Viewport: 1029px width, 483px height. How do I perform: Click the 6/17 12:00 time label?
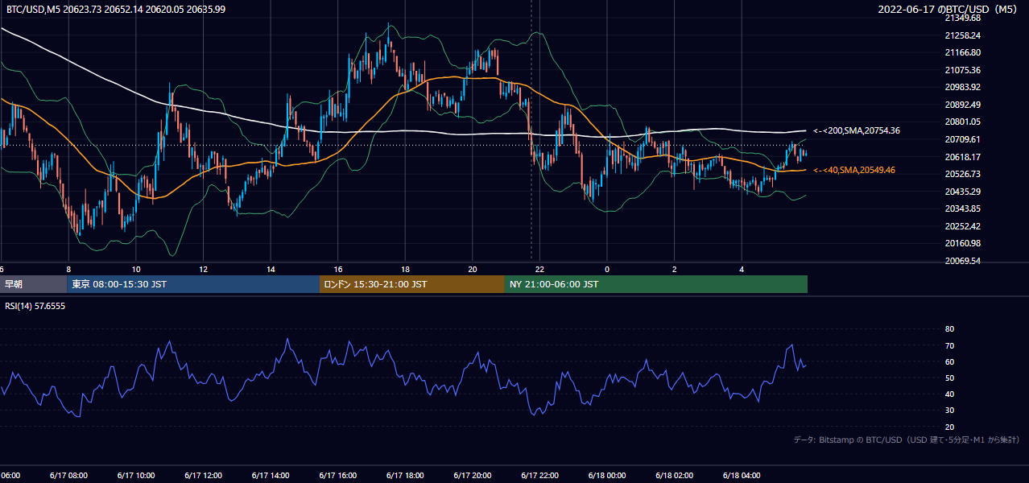202,475
